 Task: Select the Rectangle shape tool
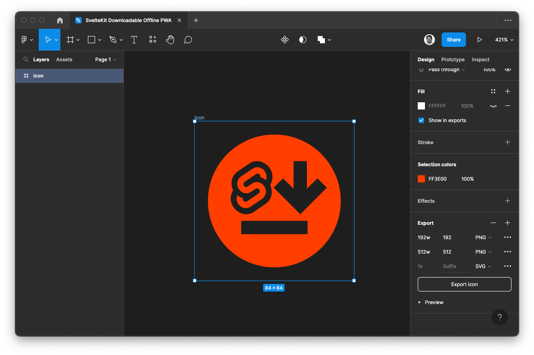[91, 40]
